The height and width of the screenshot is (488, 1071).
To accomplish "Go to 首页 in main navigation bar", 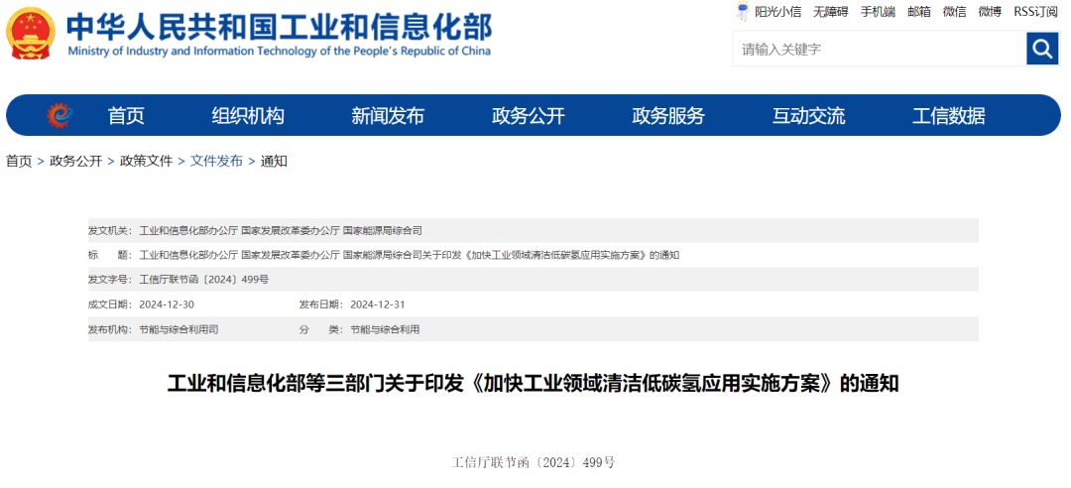I will (x=126, y=116).
